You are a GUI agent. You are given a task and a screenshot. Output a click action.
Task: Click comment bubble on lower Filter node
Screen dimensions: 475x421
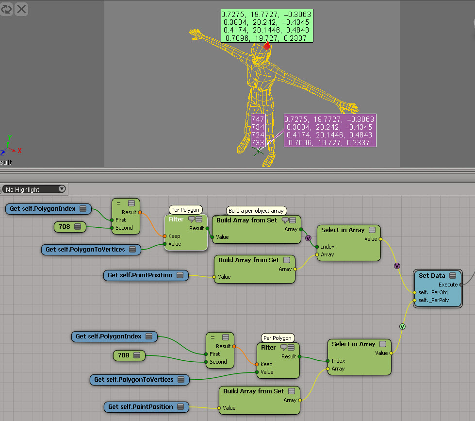point(284,348)
